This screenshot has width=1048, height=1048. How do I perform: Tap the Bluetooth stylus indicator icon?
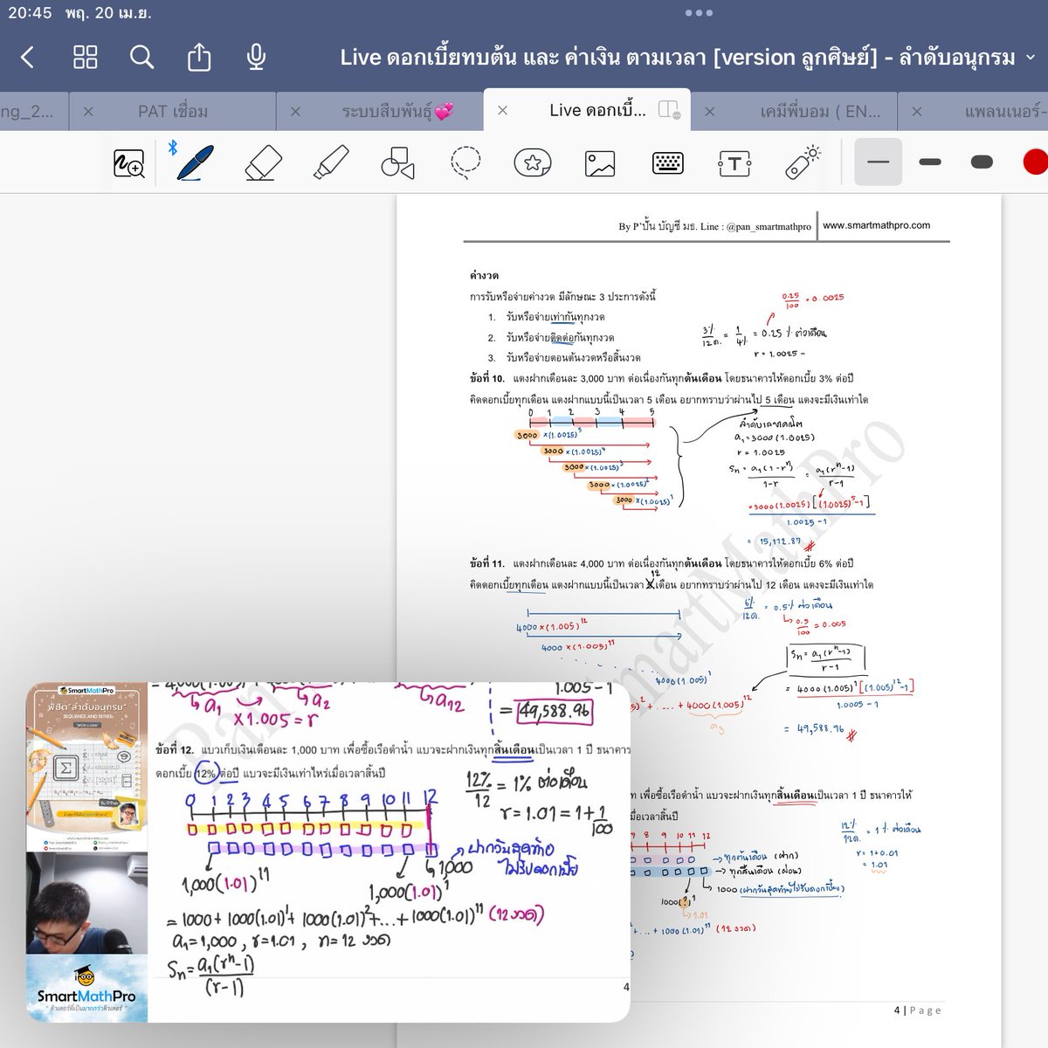pos(172,148)
